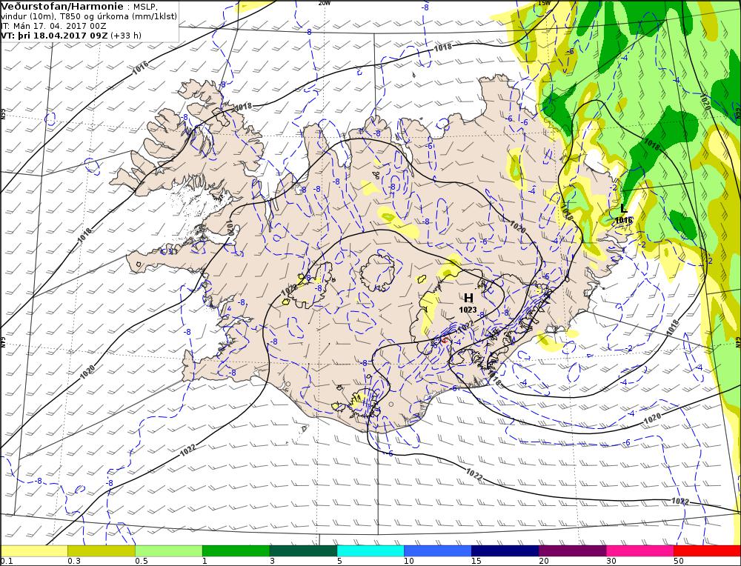Click the '20W' longitude label
Image resolution: width=741 pixels, height=566 pixels.
[x=325, y=3]
